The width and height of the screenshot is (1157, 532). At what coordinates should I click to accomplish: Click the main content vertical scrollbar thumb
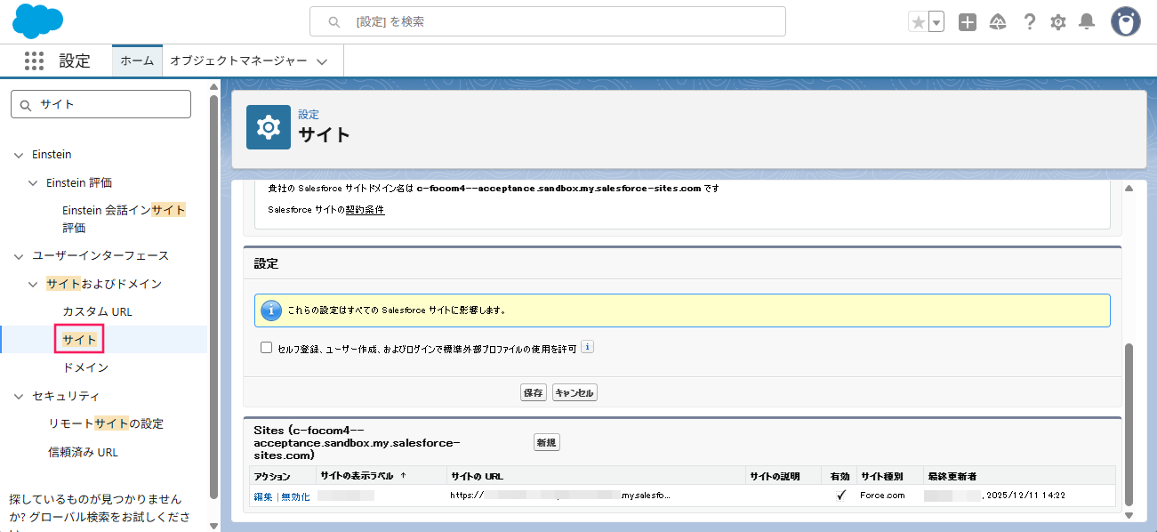click(1129, 424)
